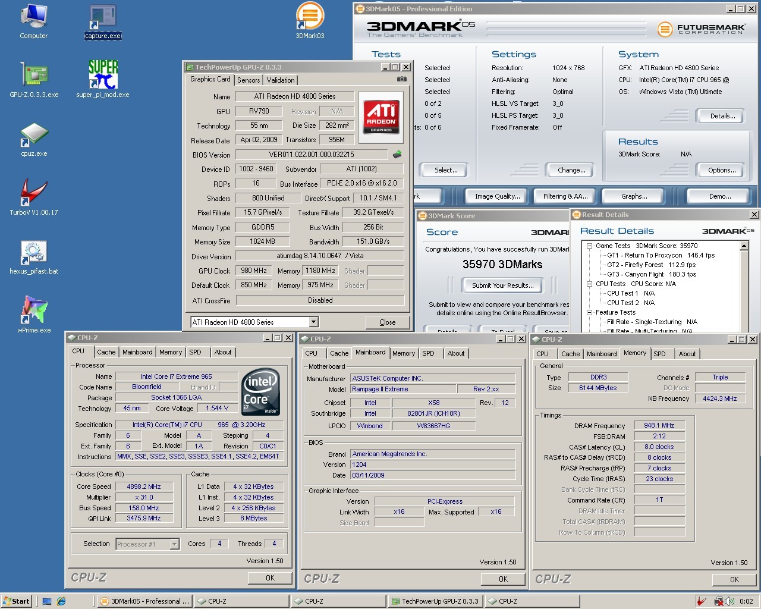Select the hexus_pifast.bat desktop shortcut
761x609 pixels.
[x=34, y=257]
